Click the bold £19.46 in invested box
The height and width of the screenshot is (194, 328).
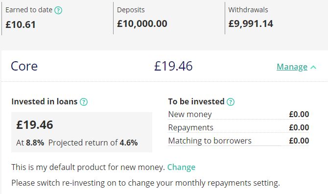(35, 125)
